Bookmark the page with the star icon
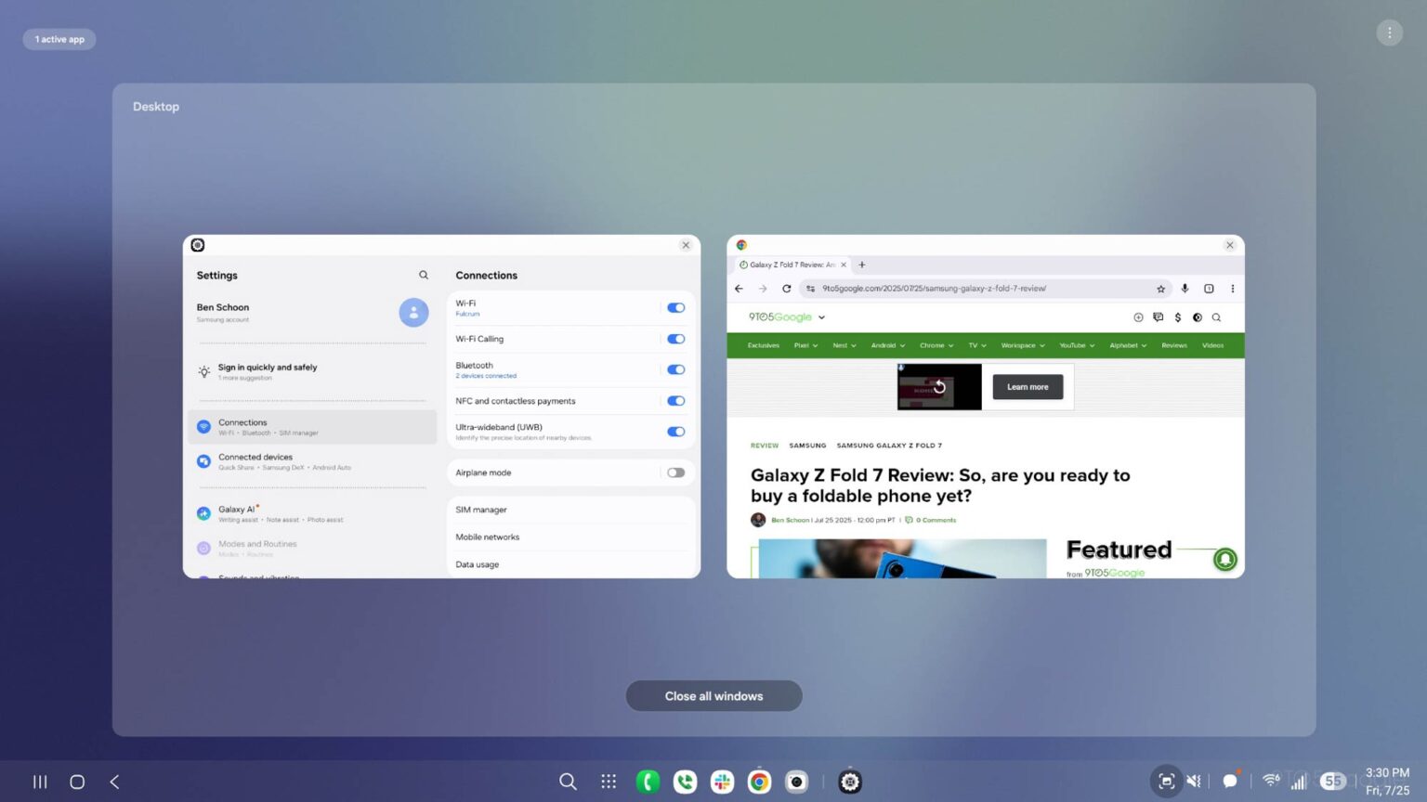The width and height of the screenshot is (1427, 802). (1160, 289)
